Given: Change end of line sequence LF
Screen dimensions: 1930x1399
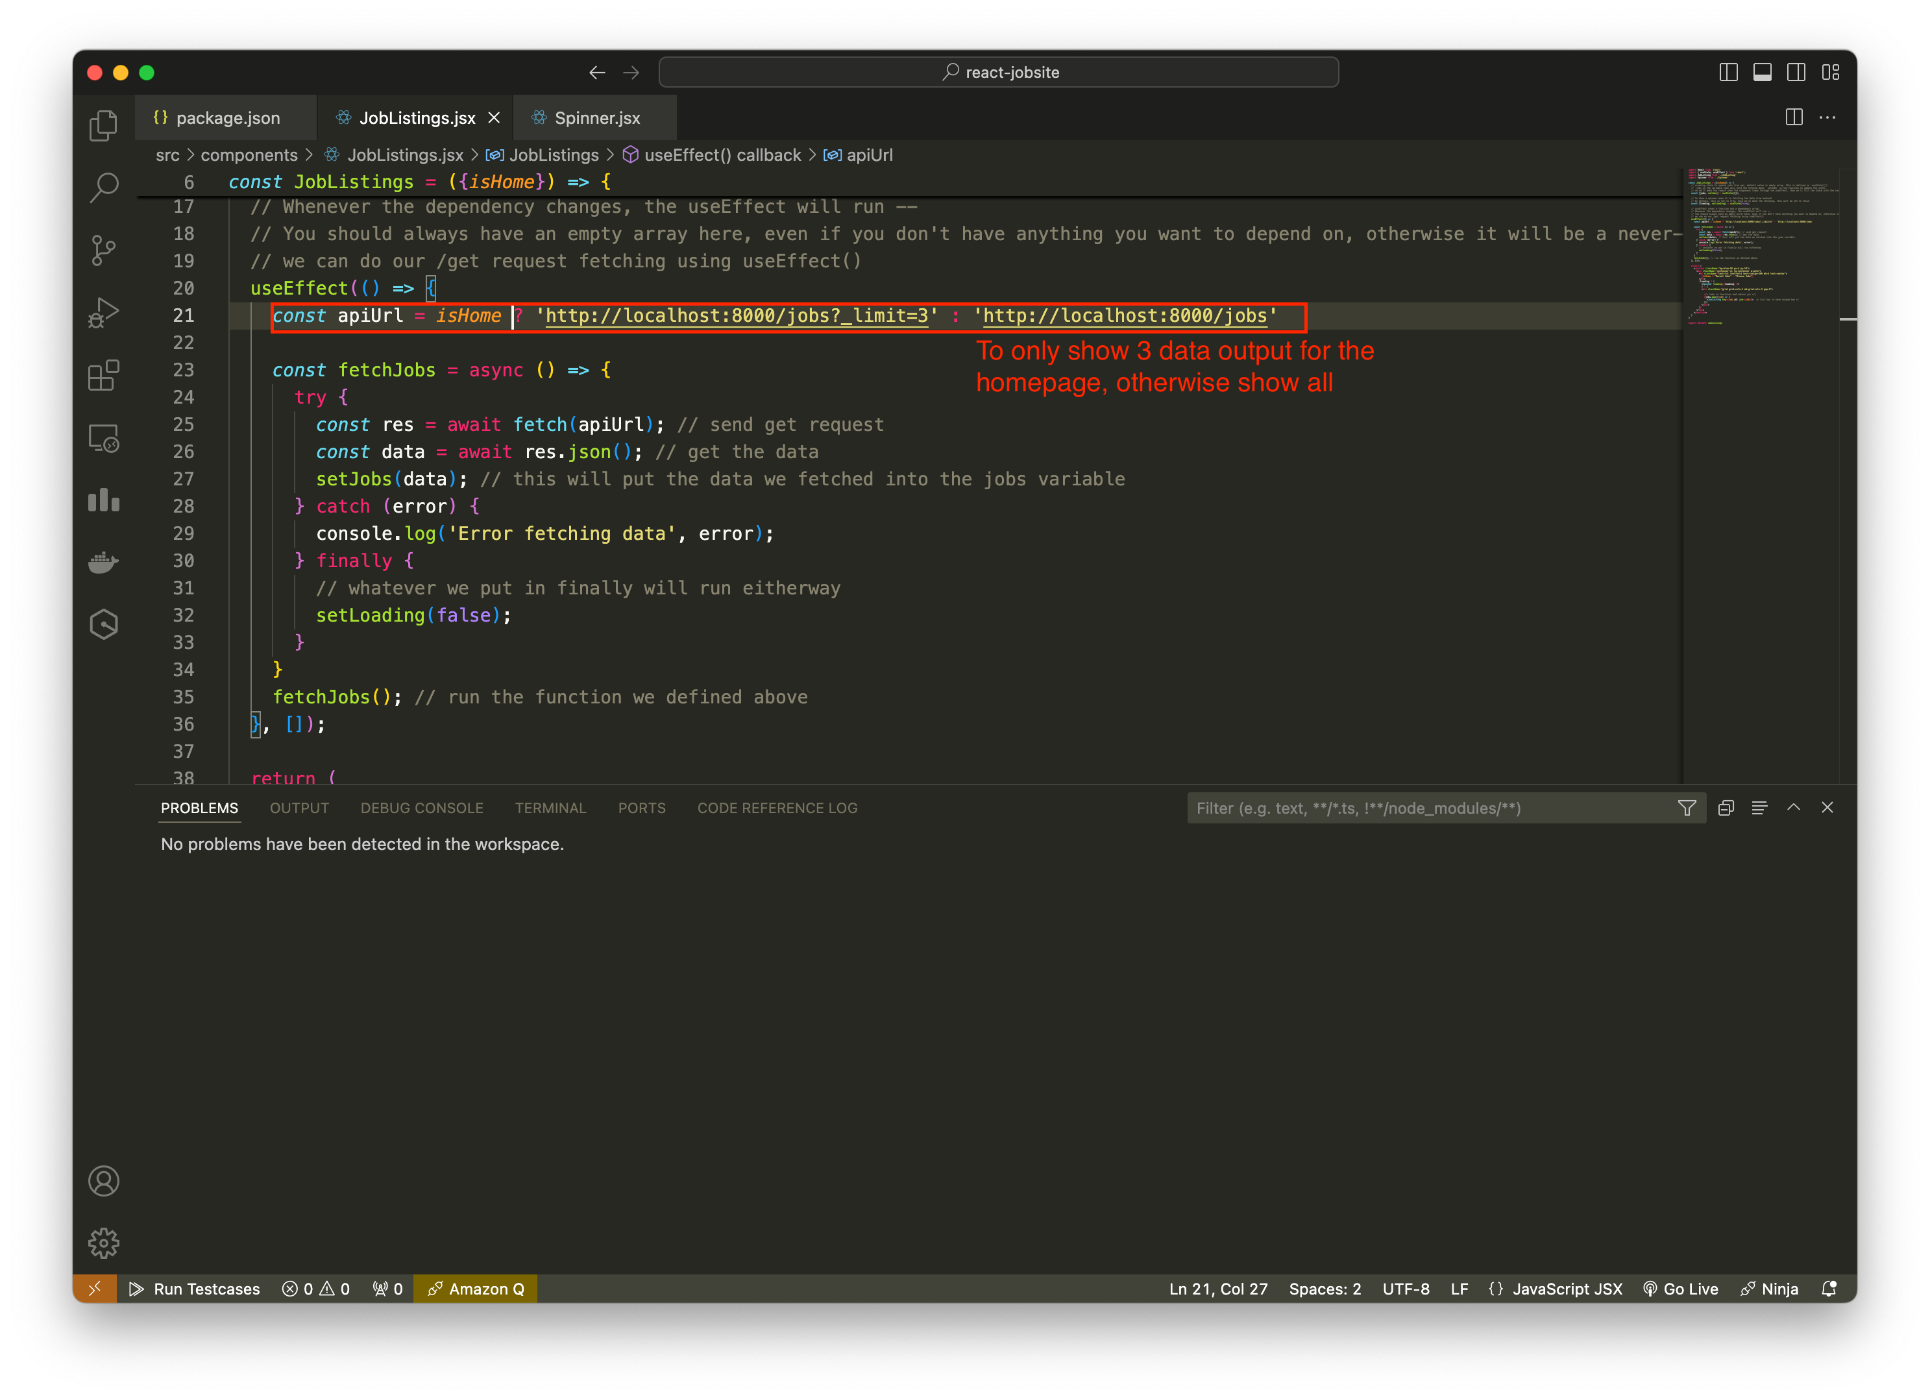Looking at the screenshot, I should (1460, 1289).
